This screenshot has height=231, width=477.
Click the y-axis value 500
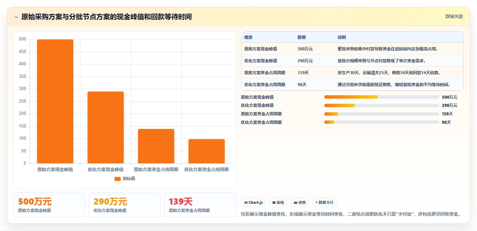(x=23, y=39)
